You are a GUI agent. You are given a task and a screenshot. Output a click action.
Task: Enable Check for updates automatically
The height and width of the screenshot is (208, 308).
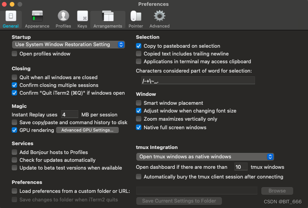pyautogui.click(x=14, y=160)
